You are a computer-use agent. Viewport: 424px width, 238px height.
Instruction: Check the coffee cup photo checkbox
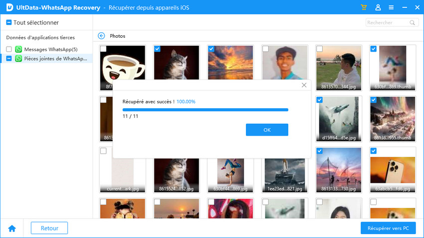[x=103, y=49]
